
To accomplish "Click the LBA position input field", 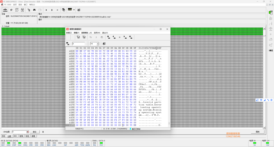I will point(20,132).
